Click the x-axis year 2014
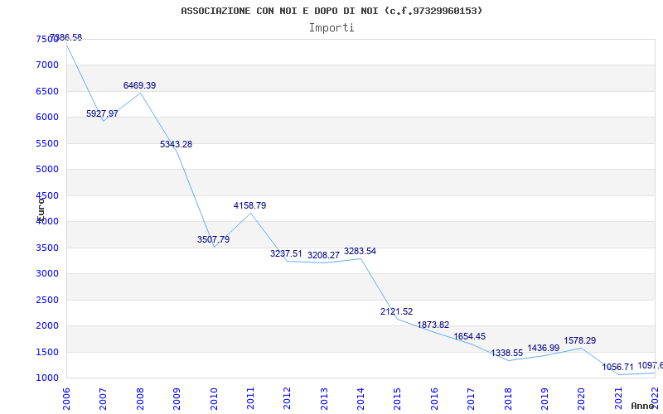663x414 pixels. click(361, 399)
